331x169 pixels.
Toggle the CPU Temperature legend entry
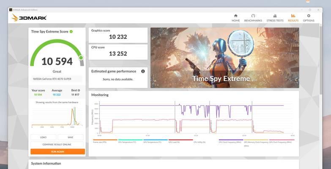point(130,141)
